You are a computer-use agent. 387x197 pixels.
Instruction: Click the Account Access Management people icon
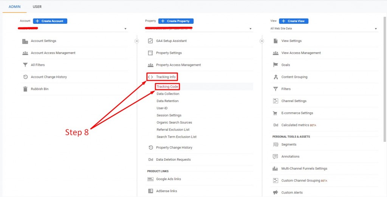(x=25, y=53)
